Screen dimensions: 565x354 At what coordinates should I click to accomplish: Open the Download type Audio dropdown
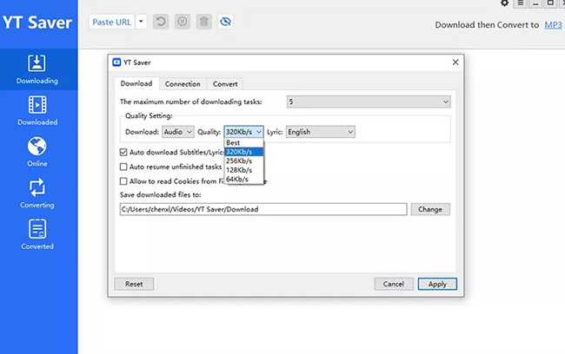pyautogui.click(x=178, y=132)
